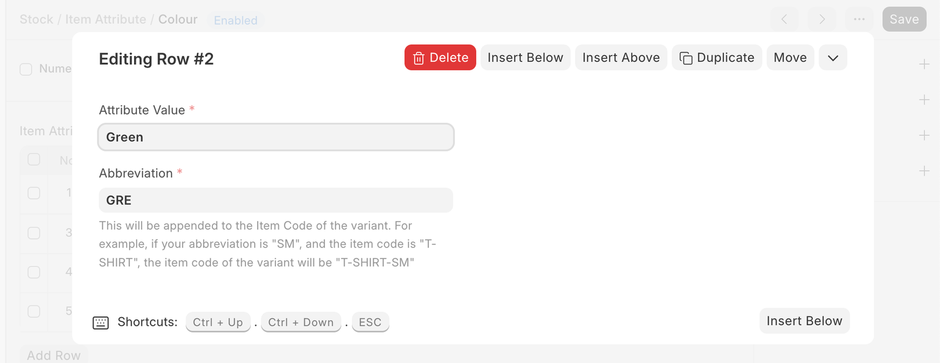Click the keyboard shortcuts icon
940x363 pixels.
(x=100, y=323)
